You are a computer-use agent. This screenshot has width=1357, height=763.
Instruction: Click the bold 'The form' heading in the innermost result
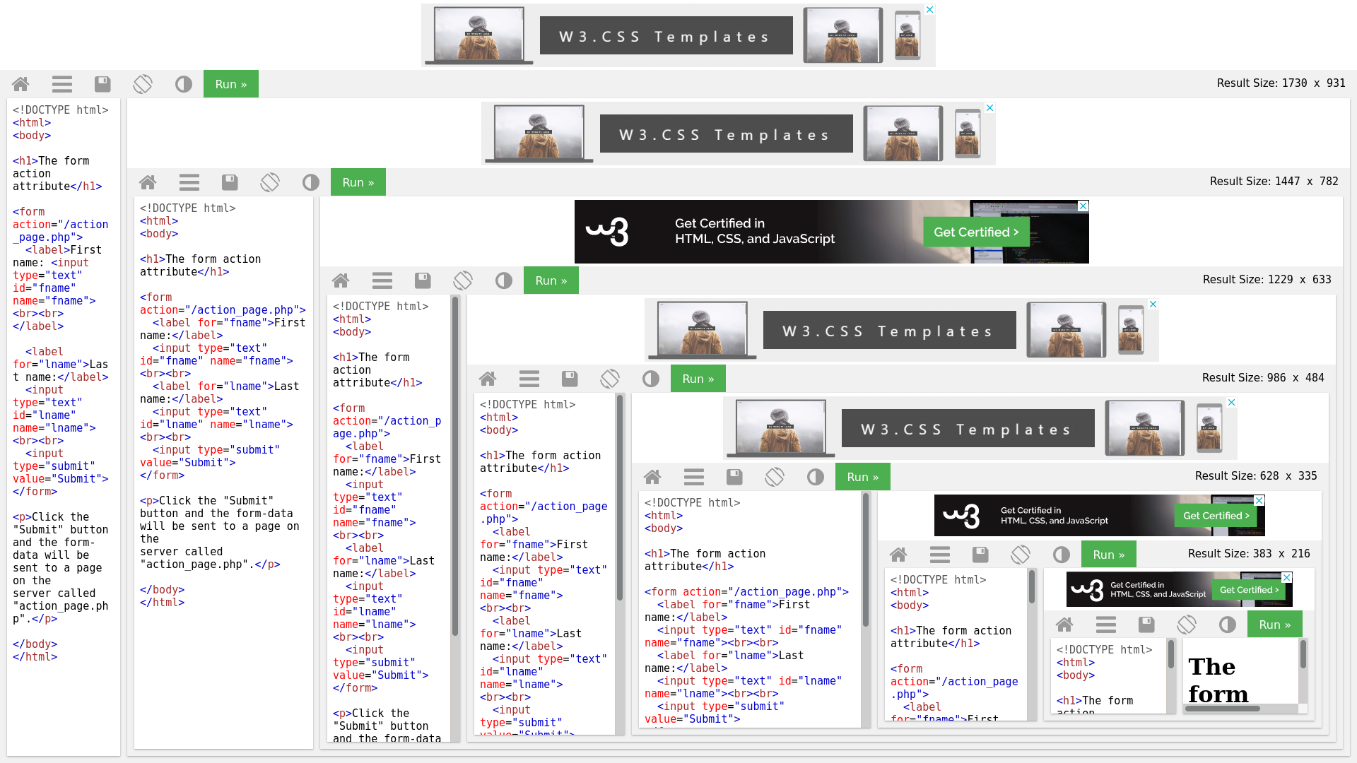[x=1218, y=680]
